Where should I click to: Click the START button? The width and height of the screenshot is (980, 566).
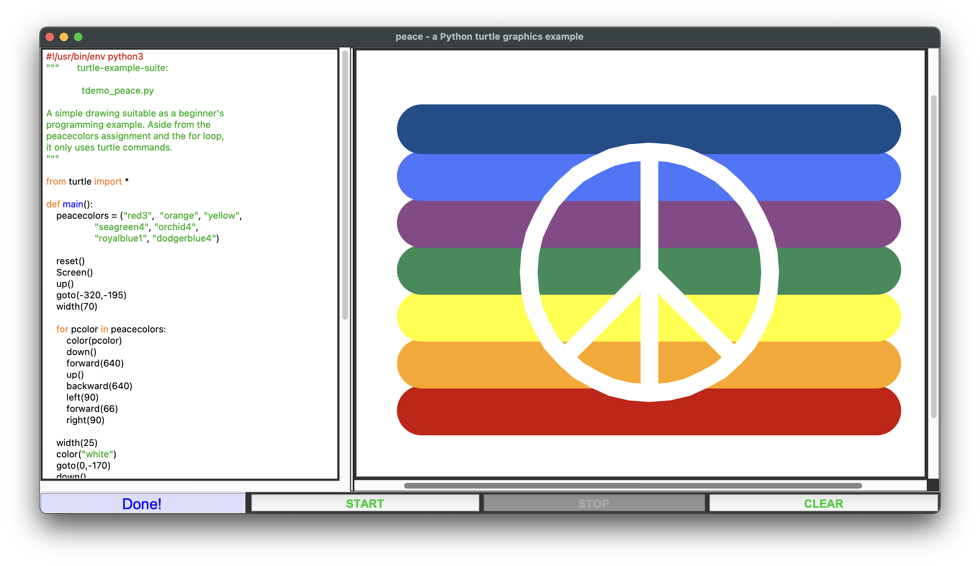pyautogui.click(x=365, y=504)
